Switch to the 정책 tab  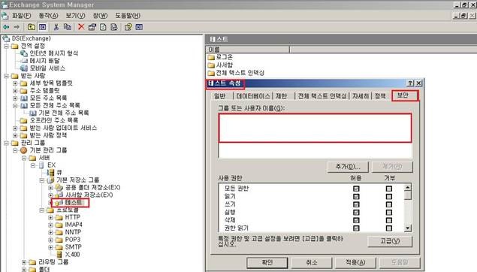380,96
